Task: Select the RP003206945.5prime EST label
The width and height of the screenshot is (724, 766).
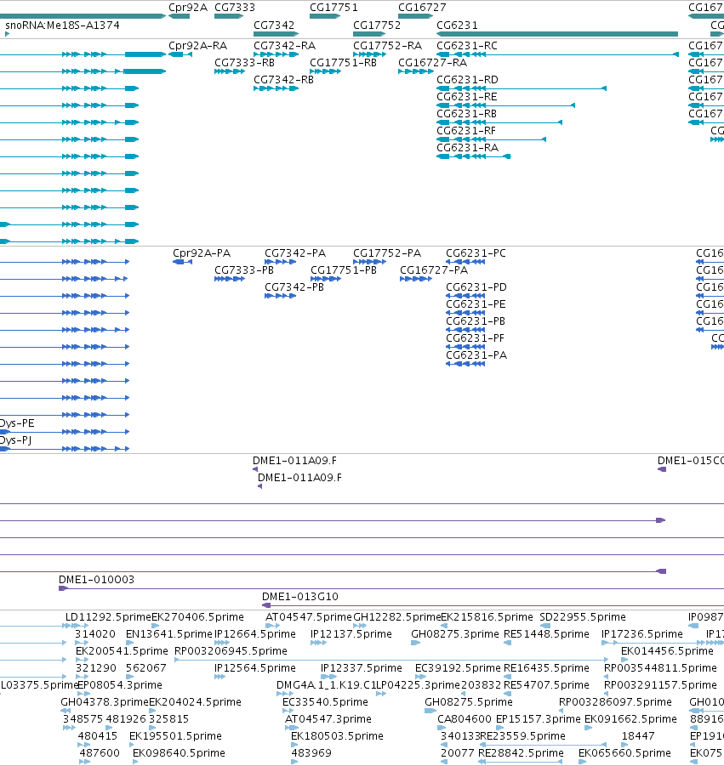Action: pos(231,651)
